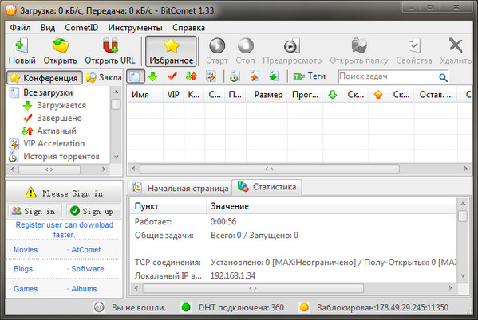Open the Games link
The image size is (478, 320).
[x=26, y=289]
